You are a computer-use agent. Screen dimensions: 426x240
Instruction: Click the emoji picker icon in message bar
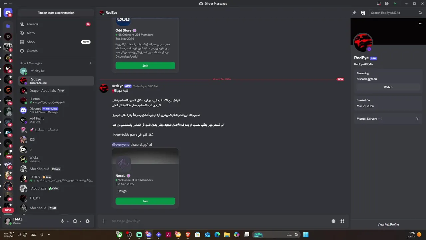(333, 221)
